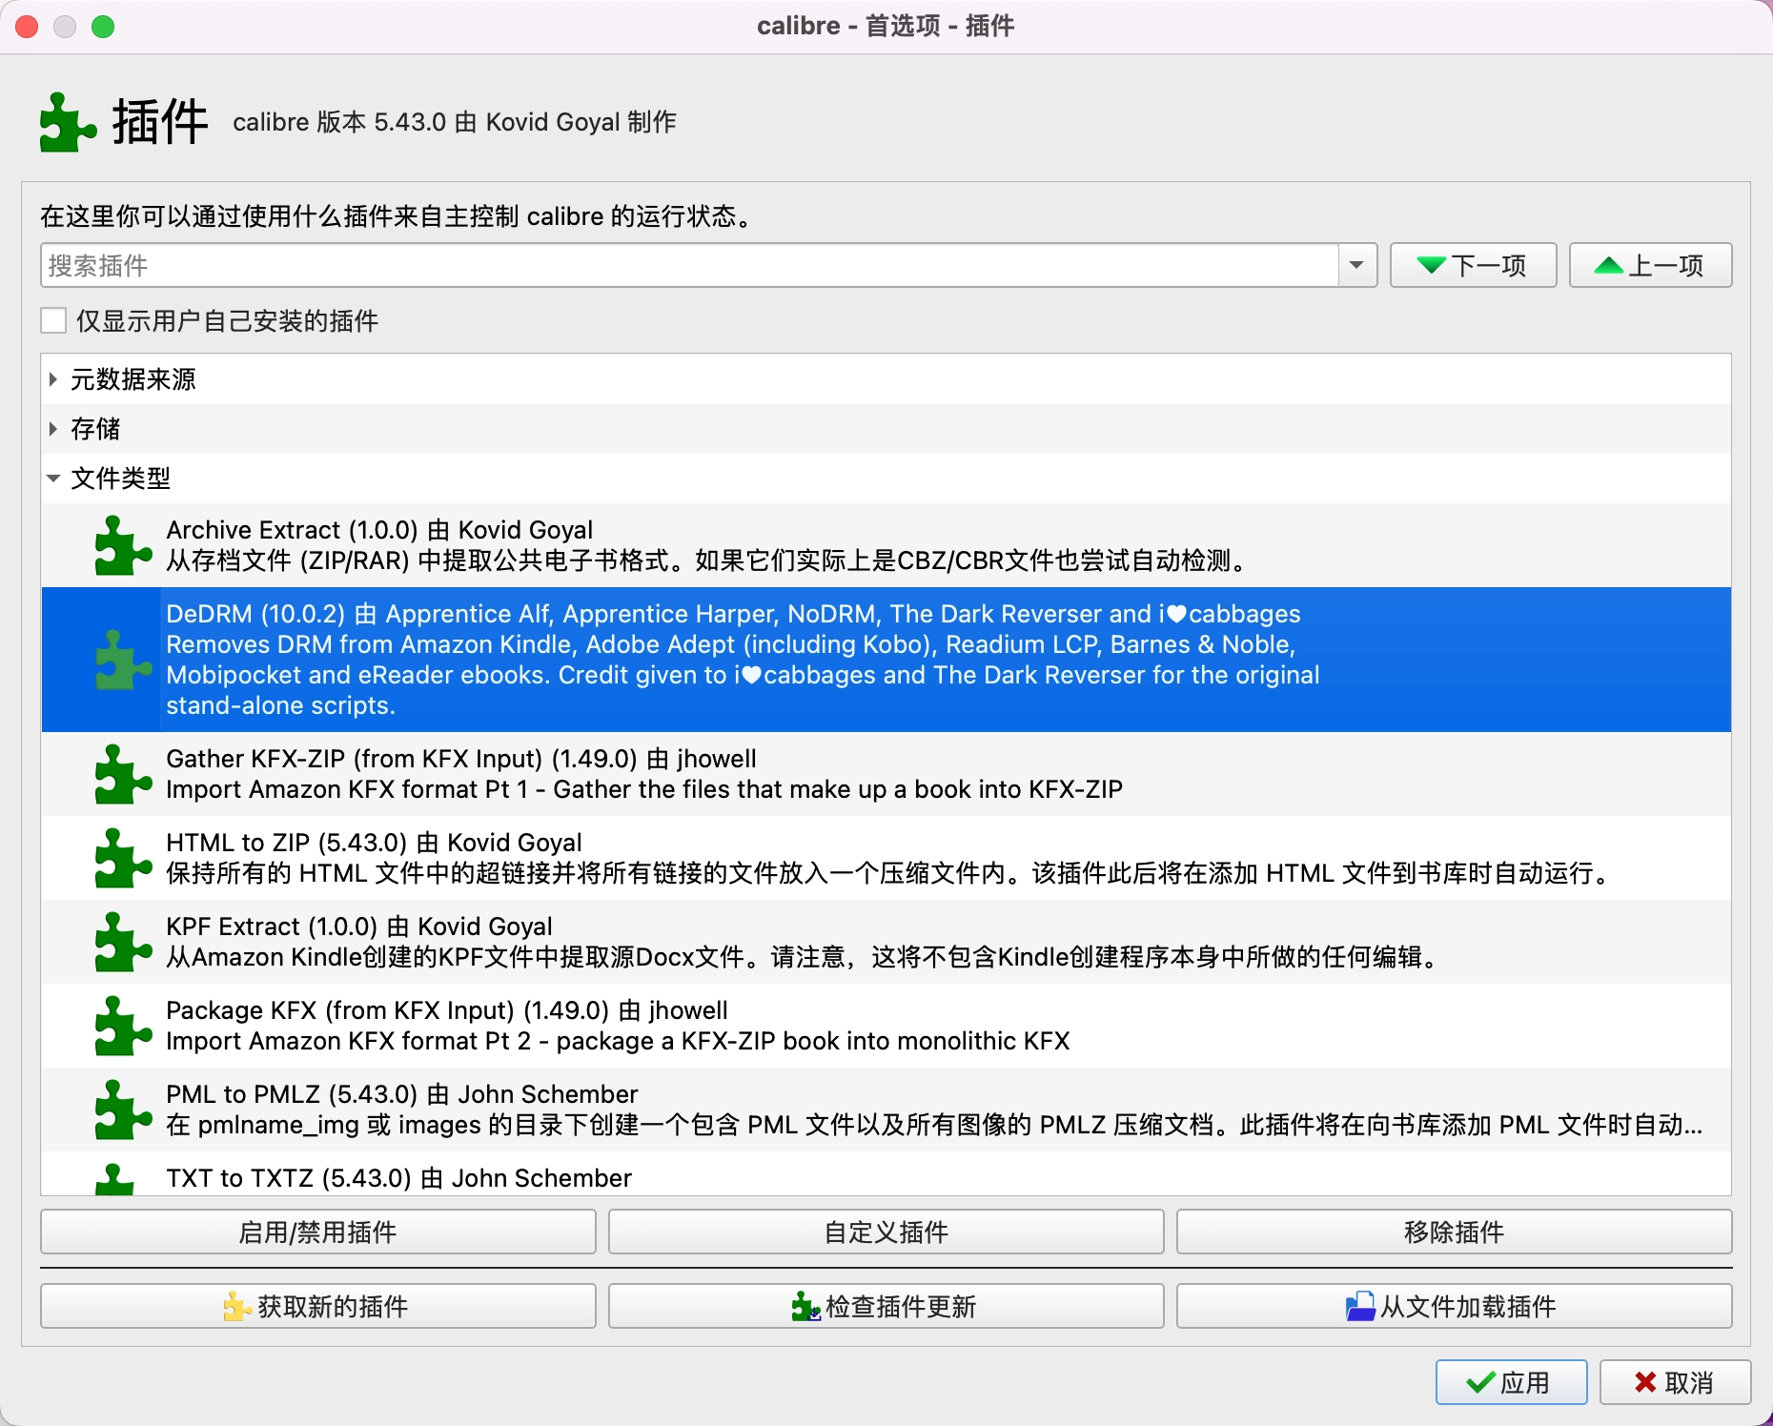Click the 下一项 next match button
Viewport: 1773px width, 1426px height.
(x=1473, y=265)
